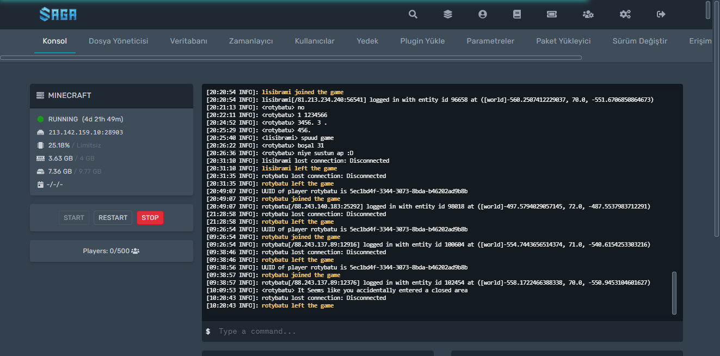Click the Players: 0/500 panel
720x356 pixels.
(x=112, y=251)
